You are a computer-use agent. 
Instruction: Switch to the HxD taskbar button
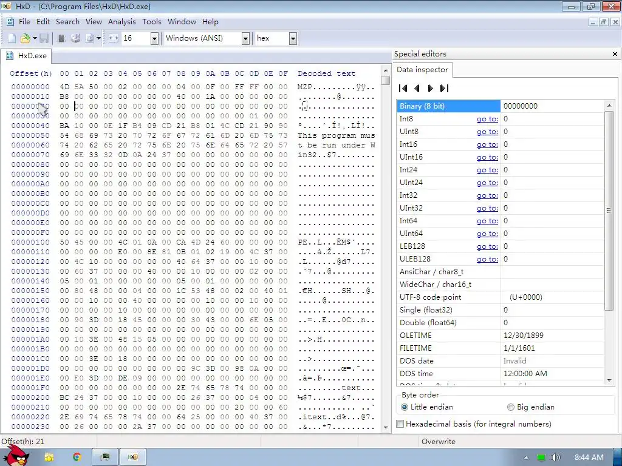point(133,458)
